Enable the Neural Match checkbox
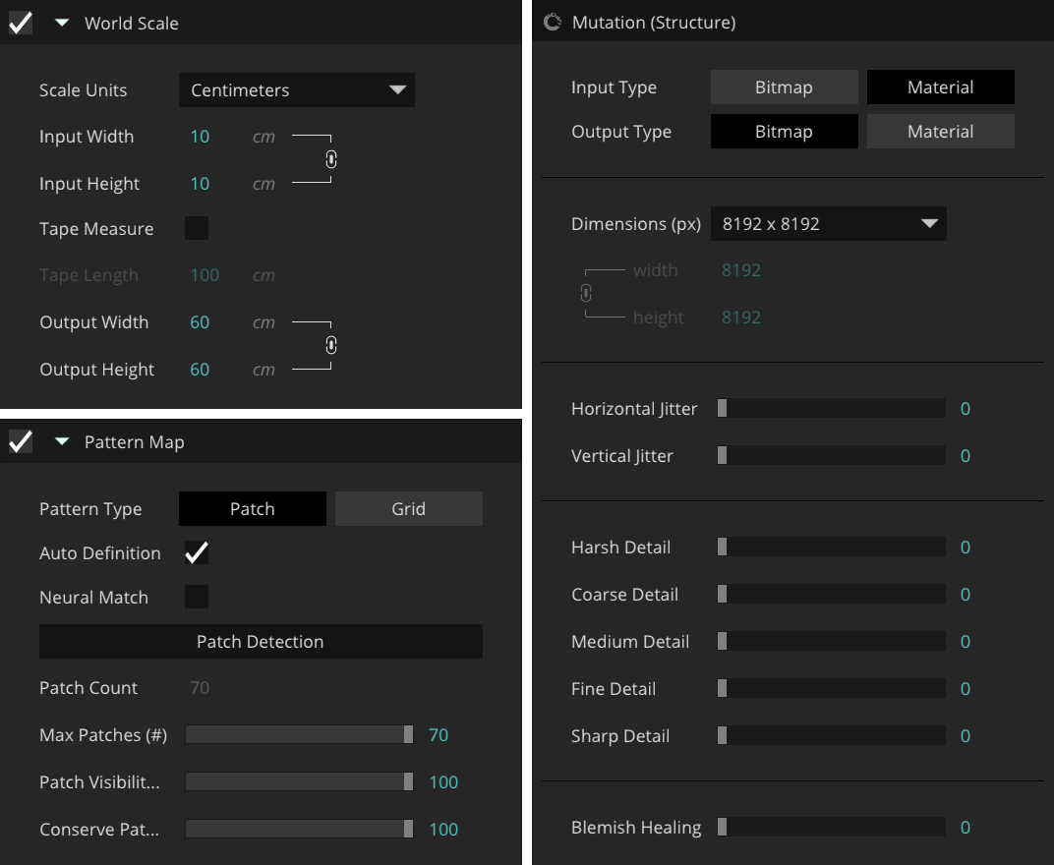The width and height of the screenshot is (1054, 865). coord(197,597)
